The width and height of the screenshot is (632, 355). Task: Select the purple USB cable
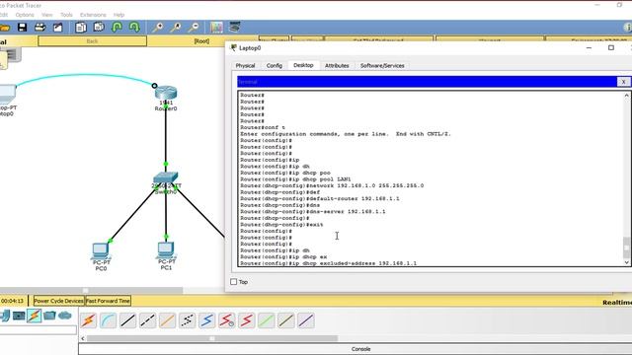tap(306, 320)
